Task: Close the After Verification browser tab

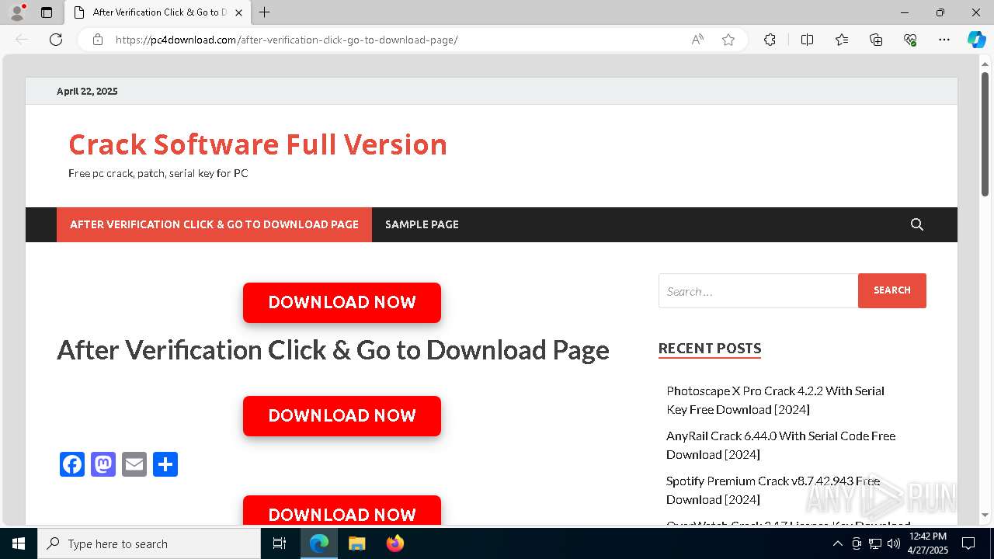Action: (x=239, y=12)
